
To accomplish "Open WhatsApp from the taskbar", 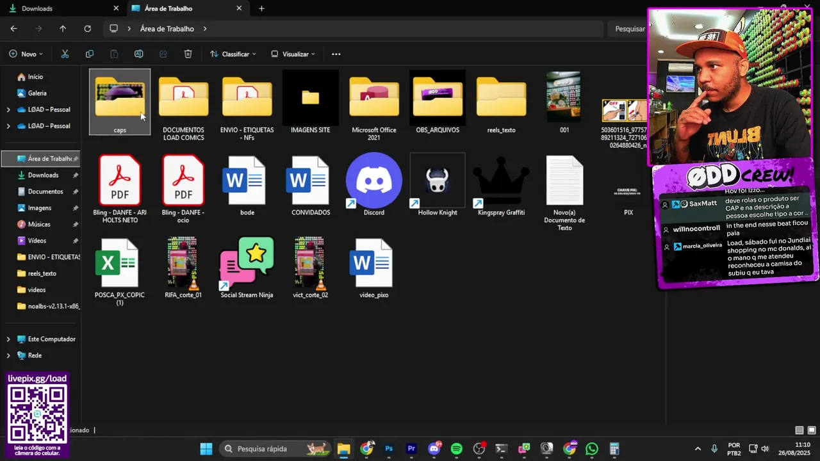I will click(591, 449).
